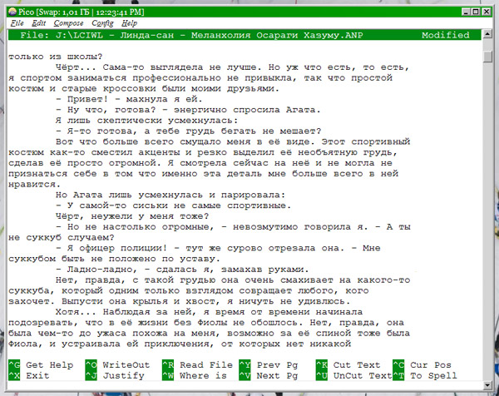Click the ^W Where is shortcut
Viewport: 499px width, 396px height.
pyautogui.click(x=195, y=376)
